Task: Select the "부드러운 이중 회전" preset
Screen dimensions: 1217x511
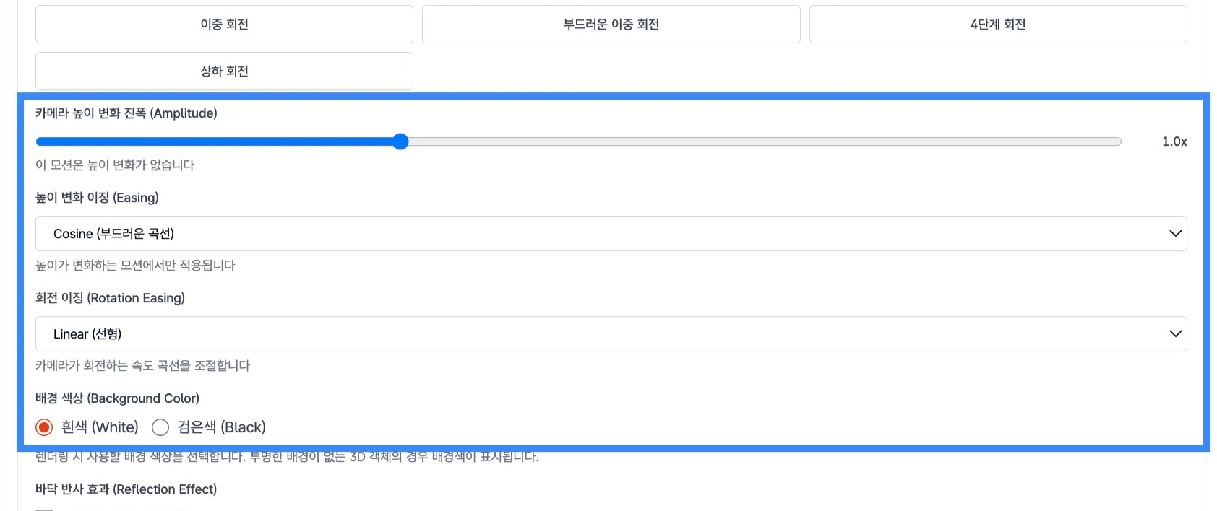Action: 611,24
